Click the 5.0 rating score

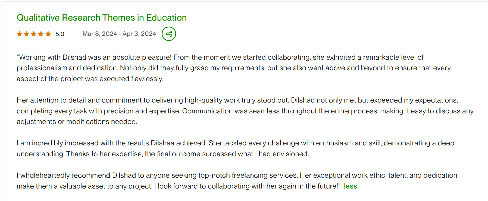(60, 34)
